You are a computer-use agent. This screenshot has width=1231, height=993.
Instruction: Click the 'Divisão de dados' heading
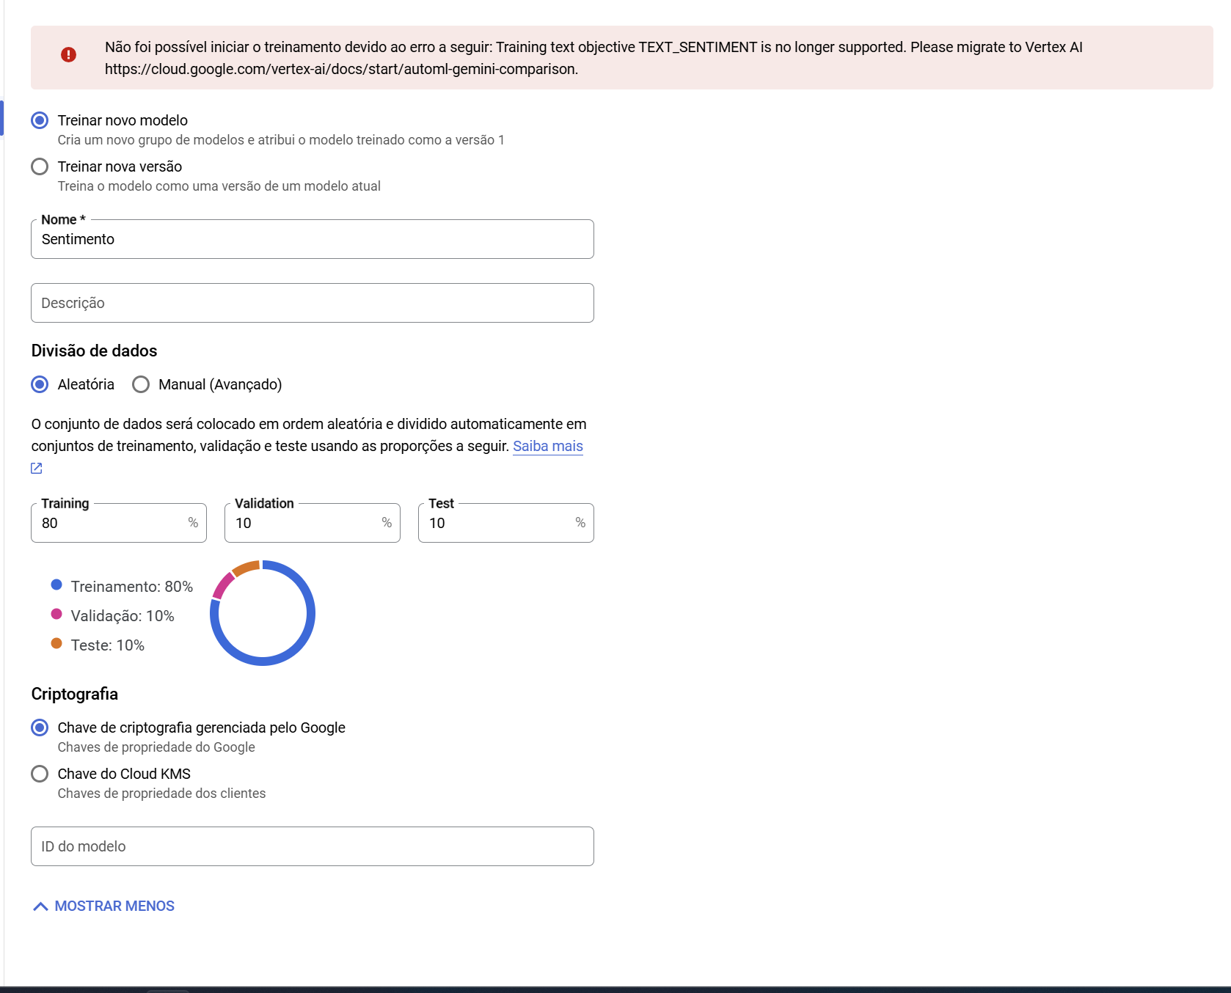click(x=94, y=351)
